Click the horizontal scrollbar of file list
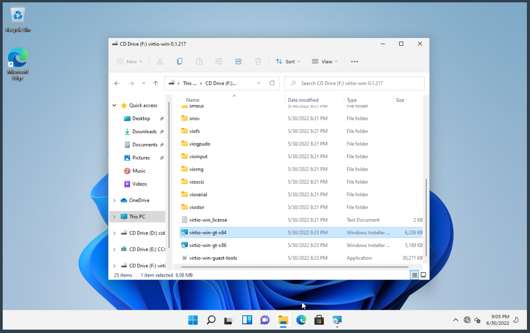530x333 pixels. point(294,267)
